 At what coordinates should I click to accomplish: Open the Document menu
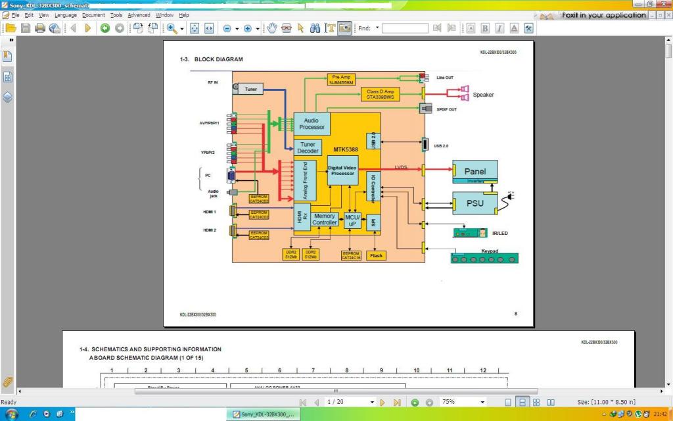pos(93,15)
